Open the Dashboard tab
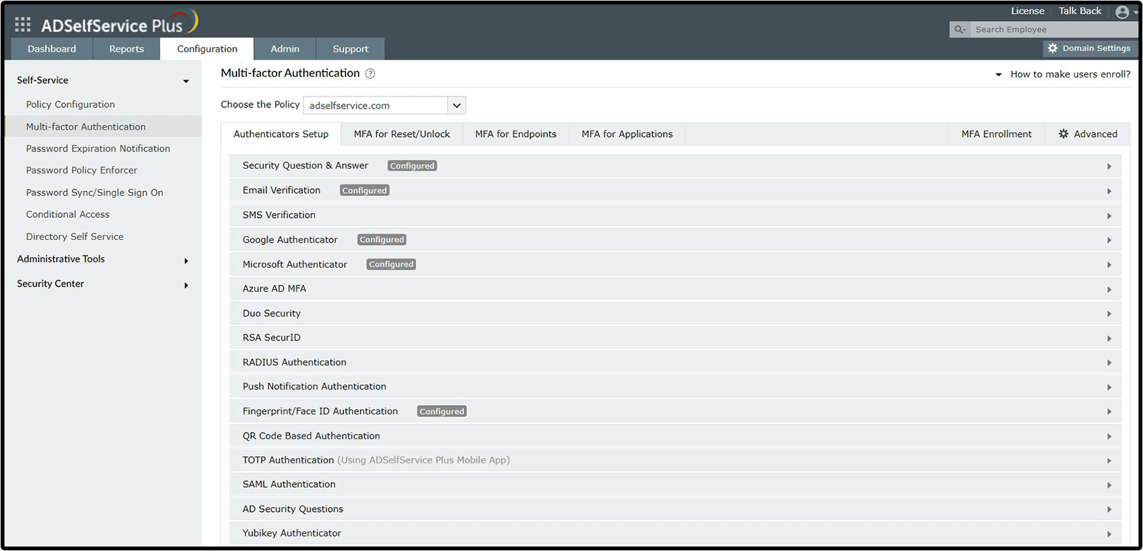 click(52, 49)
